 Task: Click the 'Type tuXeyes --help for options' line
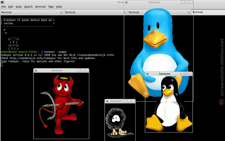point(38,61)
